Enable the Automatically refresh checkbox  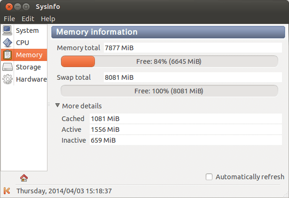(x=210, y=177)
